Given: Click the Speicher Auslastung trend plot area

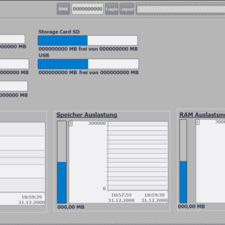Looking at the screenshot, I should [x=138, y=156].
